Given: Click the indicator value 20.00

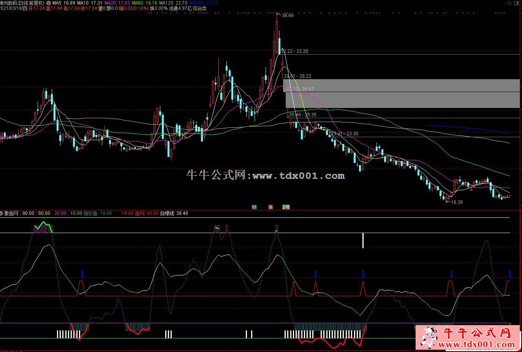Looking at the screenshot, I should pos(60,213).
